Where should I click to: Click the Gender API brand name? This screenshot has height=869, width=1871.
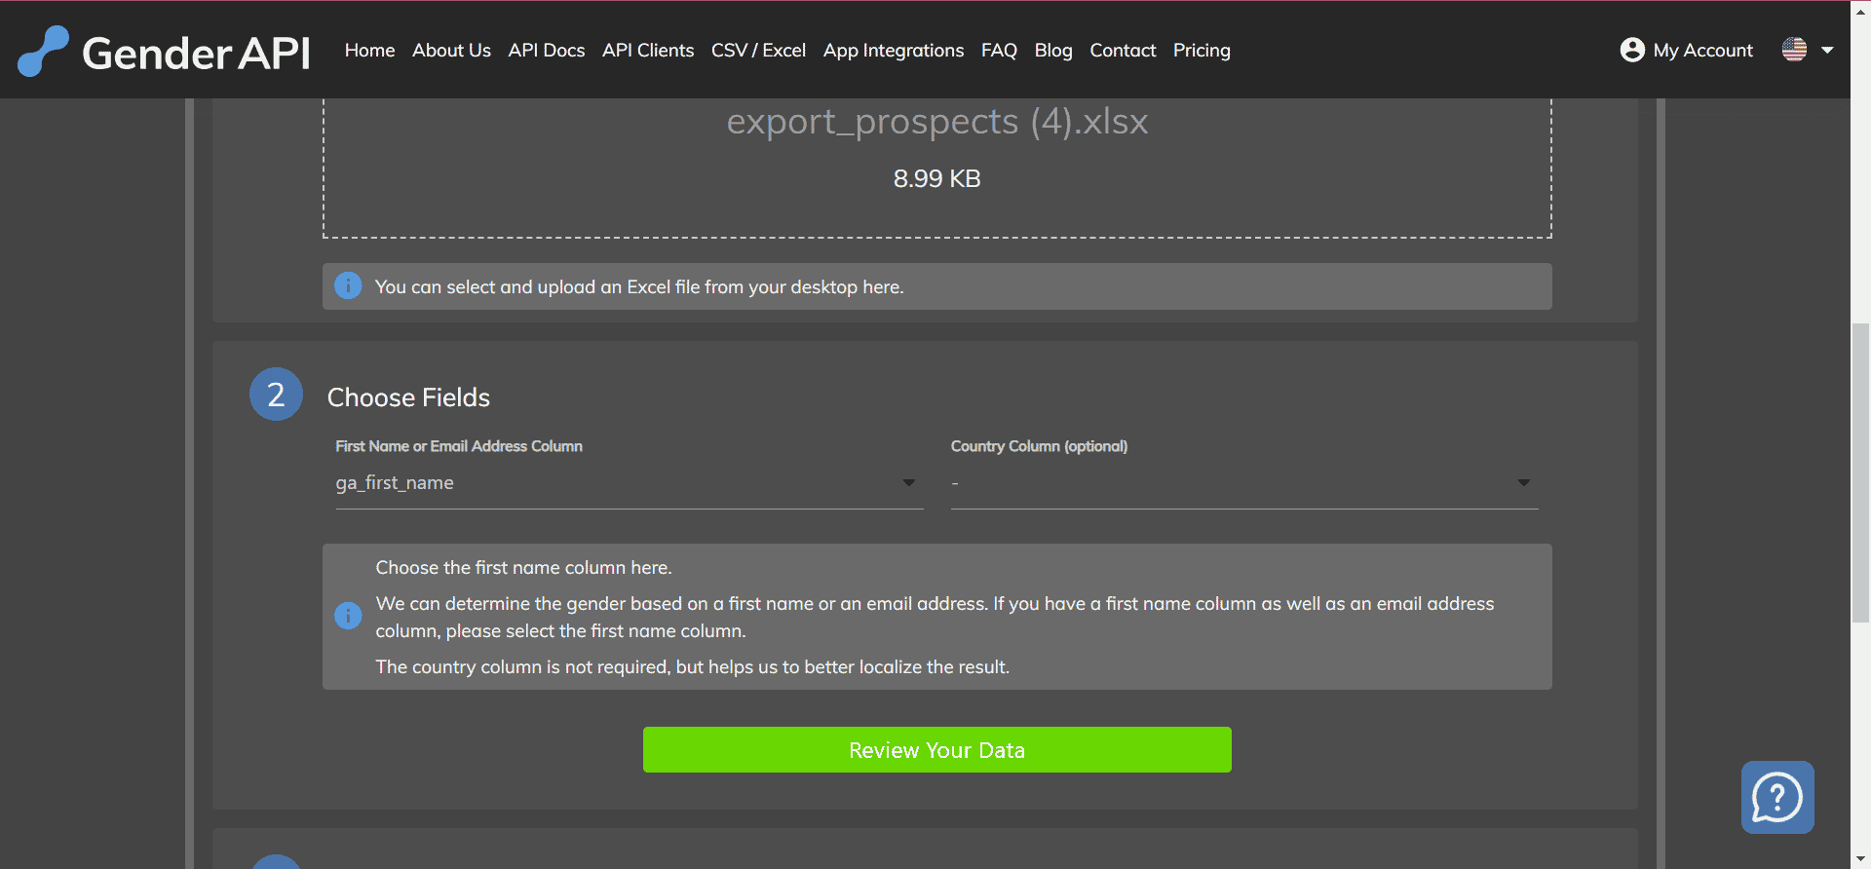(196, 53)
